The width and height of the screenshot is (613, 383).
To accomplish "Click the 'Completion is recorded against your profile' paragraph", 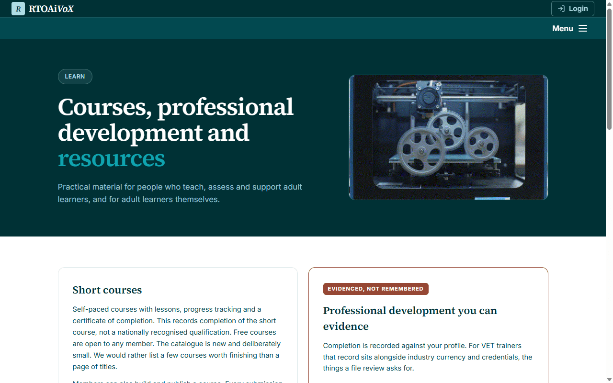I will tap(428, 357).
